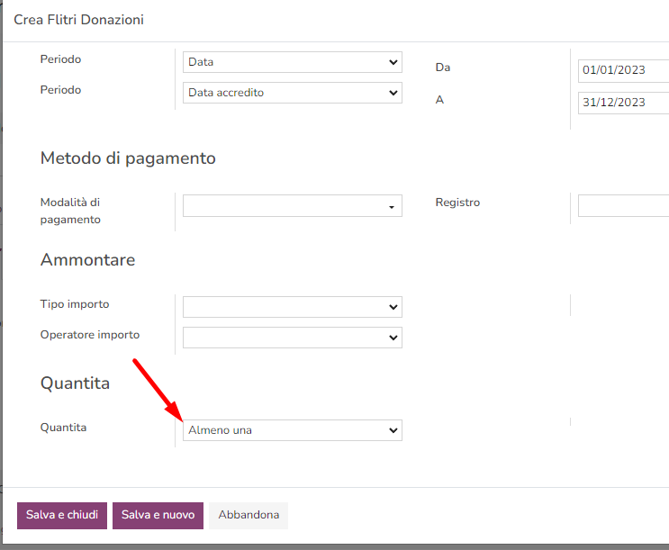The width and height of the screenshot is (669, 550).
Task: Click the small caret in Modalità di pagamento
Action: [x=392, y=207]
